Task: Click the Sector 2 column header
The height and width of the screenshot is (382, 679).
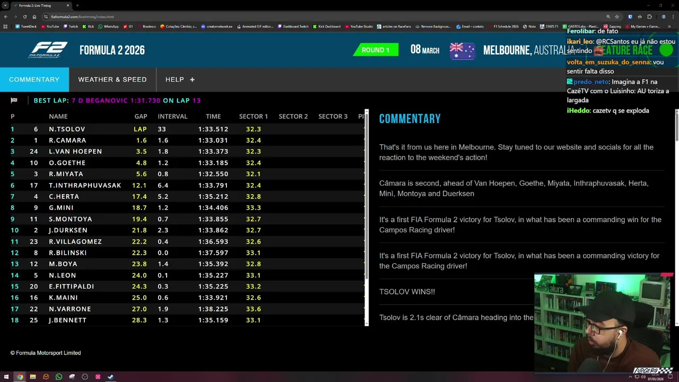Action: pos(293,116)
